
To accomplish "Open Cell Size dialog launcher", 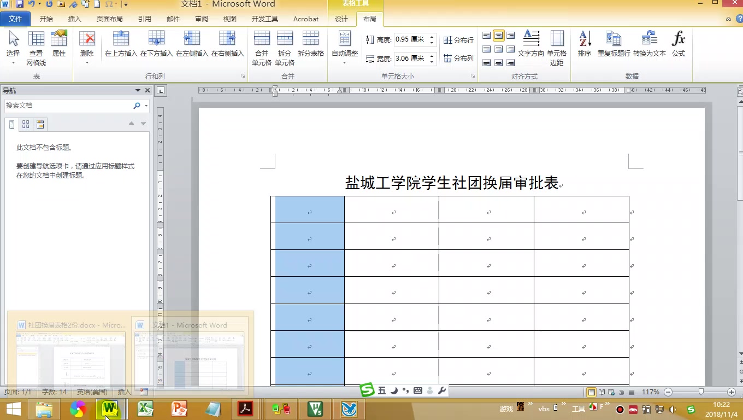I will (x=473, y=77).
